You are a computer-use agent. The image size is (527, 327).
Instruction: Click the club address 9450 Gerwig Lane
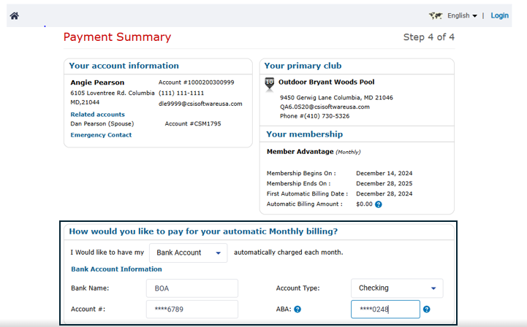pyautogui.click(x=336, y=98)
